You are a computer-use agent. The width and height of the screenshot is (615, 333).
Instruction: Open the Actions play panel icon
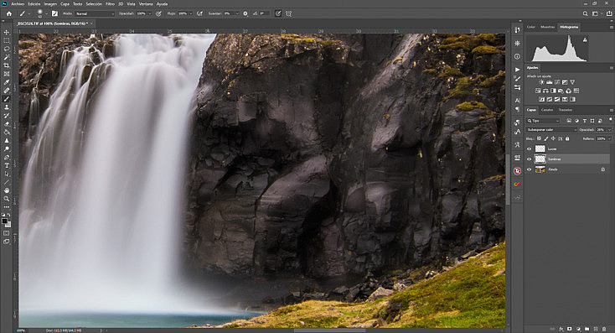(517, 70)
